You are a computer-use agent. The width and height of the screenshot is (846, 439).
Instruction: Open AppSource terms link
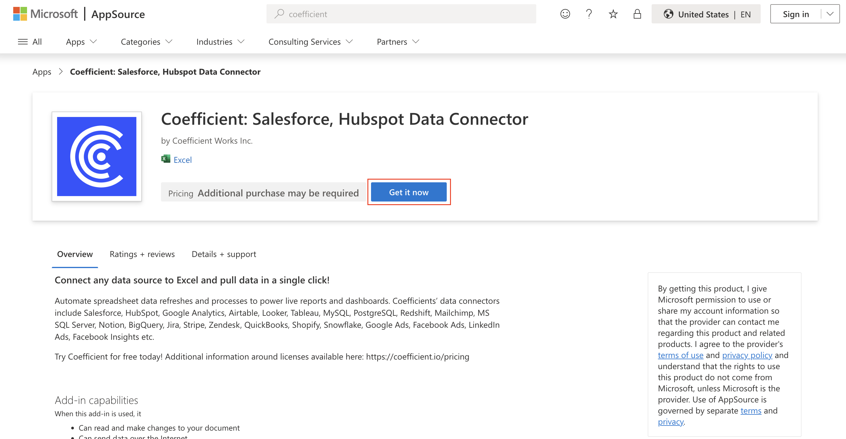click(x=751, y=411)
